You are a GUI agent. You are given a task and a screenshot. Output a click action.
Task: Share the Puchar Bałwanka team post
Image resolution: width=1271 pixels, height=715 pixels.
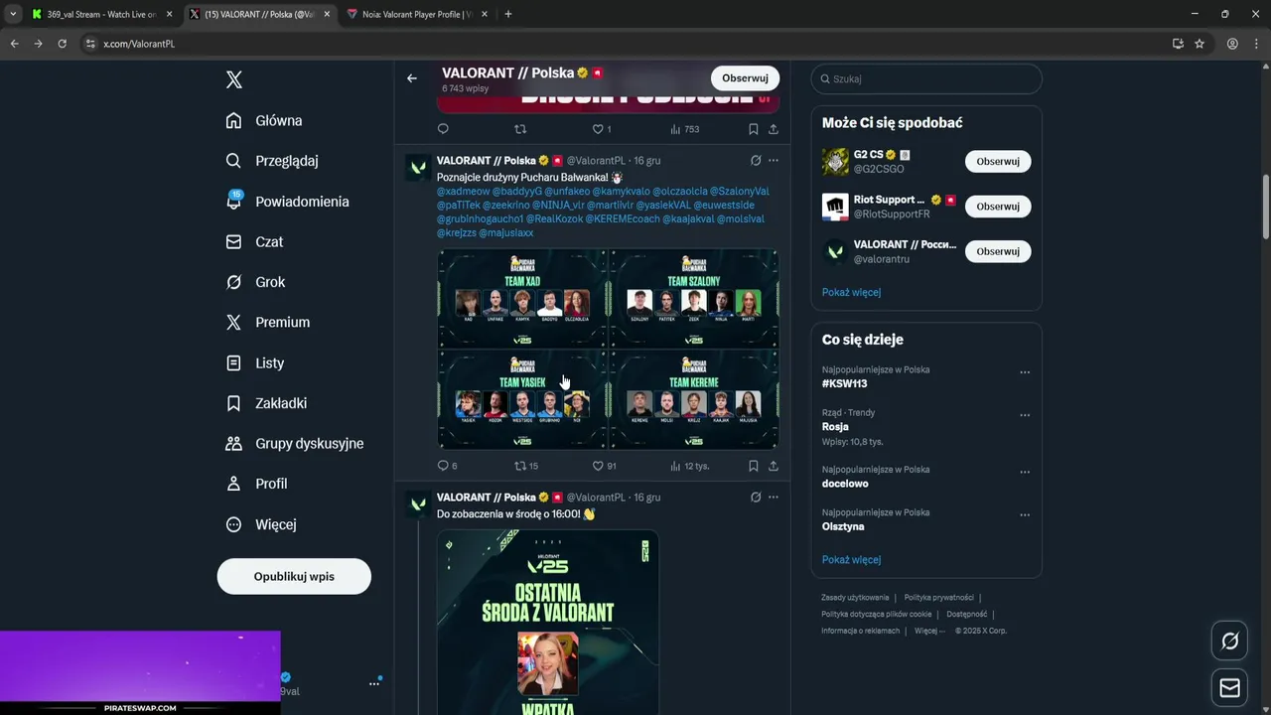[x=774, y=466]
